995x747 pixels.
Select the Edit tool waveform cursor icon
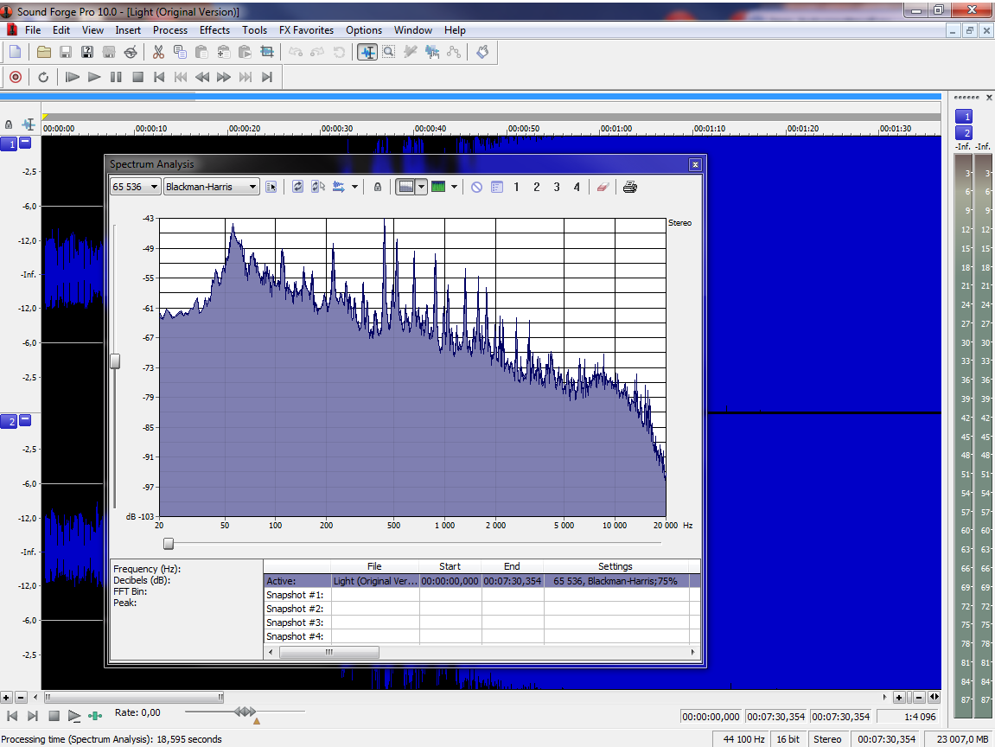tap(367, 52)
